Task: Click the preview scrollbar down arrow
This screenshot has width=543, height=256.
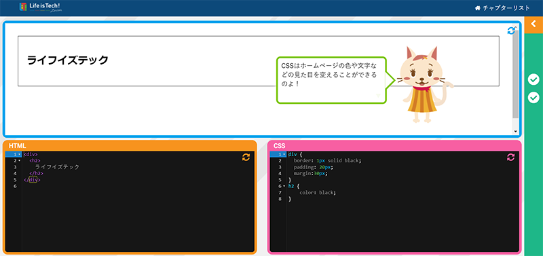Action: pos(516,132)
